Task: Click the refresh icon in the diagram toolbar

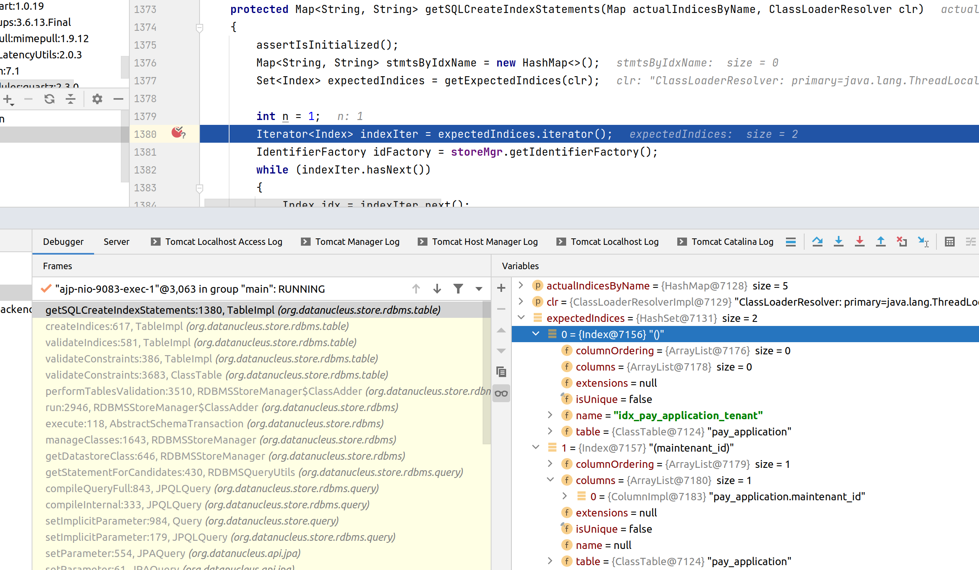Action: (x=49, y=99)
